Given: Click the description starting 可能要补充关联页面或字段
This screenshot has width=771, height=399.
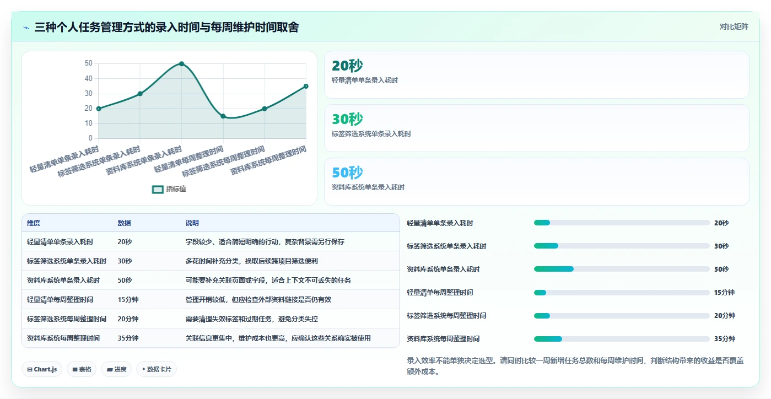Looking at the screenshot, I should 268,281.
